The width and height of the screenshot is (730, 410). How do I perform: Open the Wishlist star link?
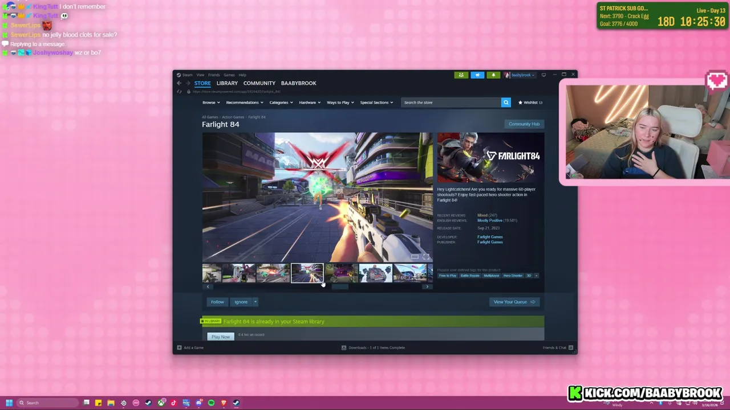530,102
